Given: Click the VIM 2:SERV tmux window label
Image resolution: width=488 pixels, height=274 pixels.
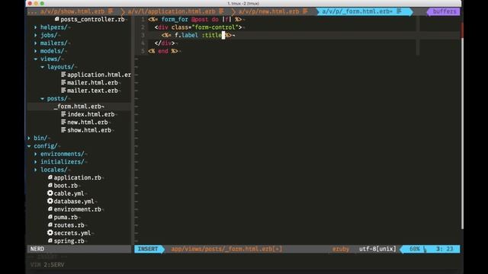Looking at the screenshot, I should (47, 265).
